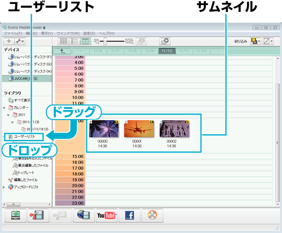Select 編集したファイル item

[x=23, y=180]
